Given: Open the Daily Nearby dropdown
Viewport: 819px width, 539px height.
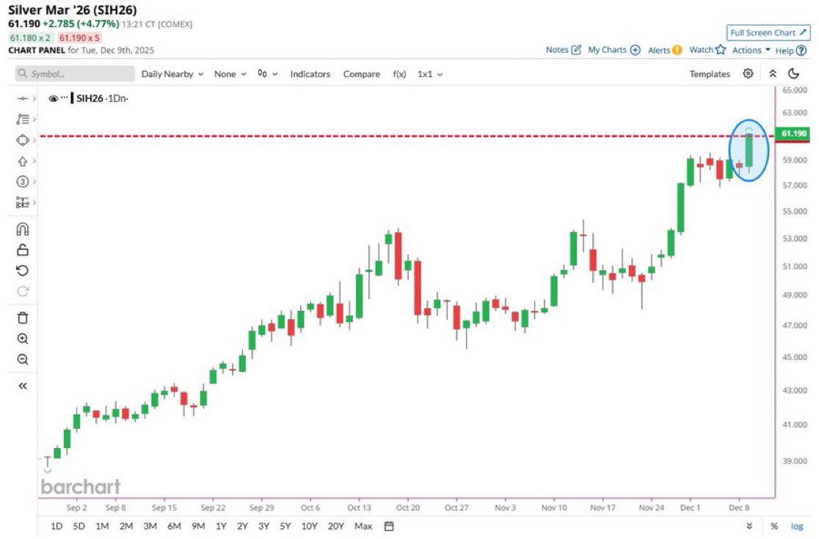Looking at the screenshot, I should coord(172,74).
